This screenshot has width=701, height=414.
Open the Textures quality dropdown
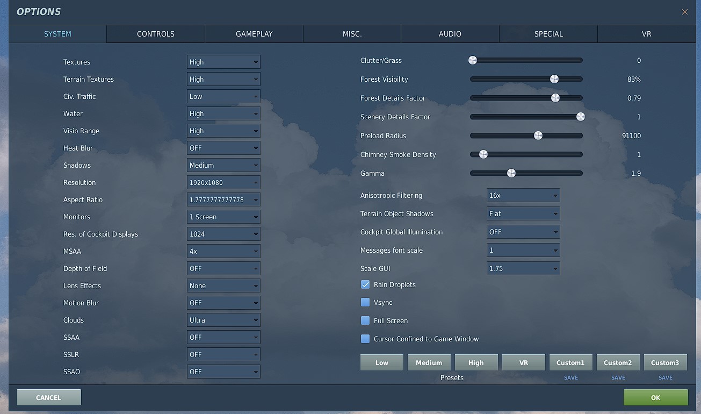click(x=223, y=62)
